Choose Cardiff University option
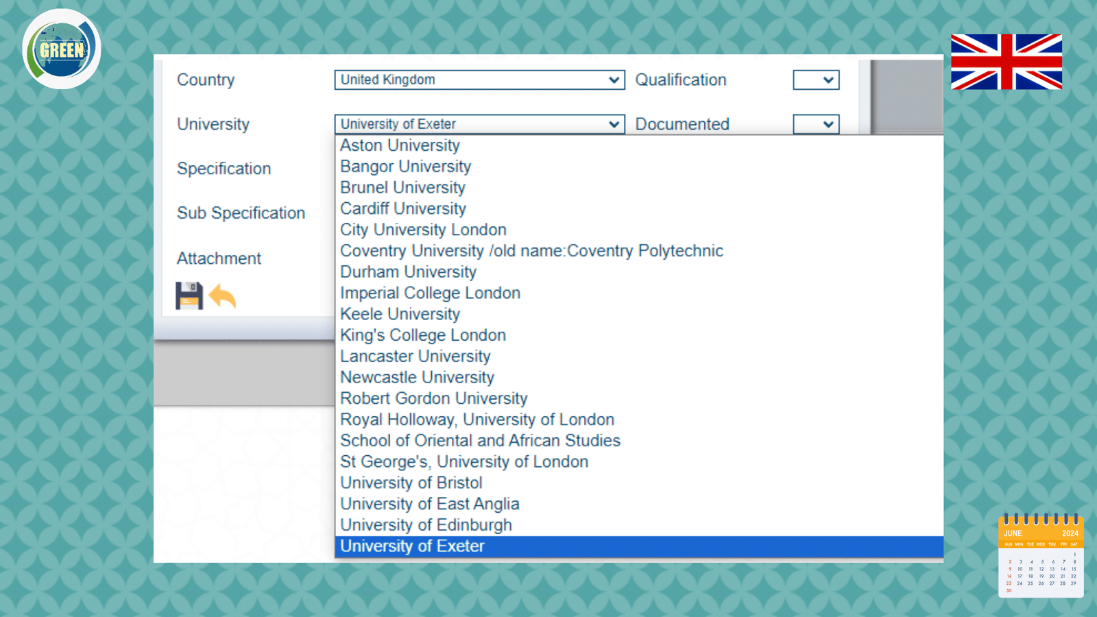This screenshot has height=617, width=1097. click(x=403, y=208)
